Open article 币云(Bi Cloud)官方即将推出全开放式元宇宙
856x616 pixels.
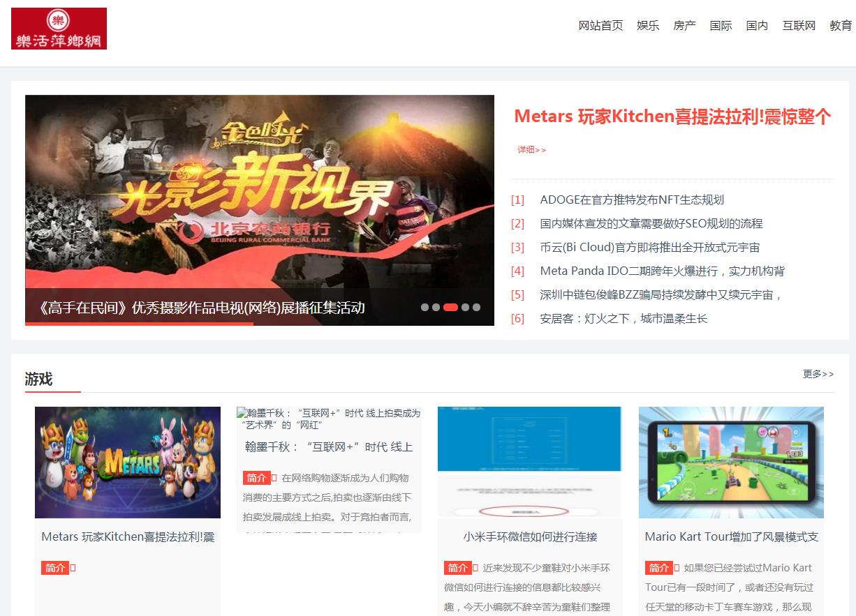[x=650, y=247]
